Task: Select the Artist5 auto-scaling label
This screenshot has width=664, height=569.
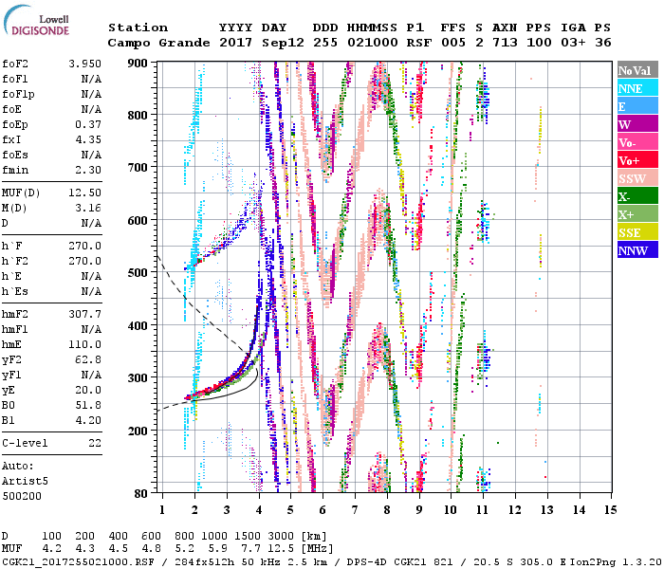Action: click(x=24, y=481)
